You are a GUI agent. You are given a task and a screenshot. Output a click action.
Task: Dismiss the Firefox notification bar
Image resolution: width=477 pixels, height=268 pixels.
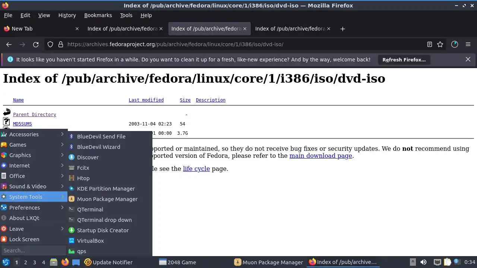click(x=468, y=59)
